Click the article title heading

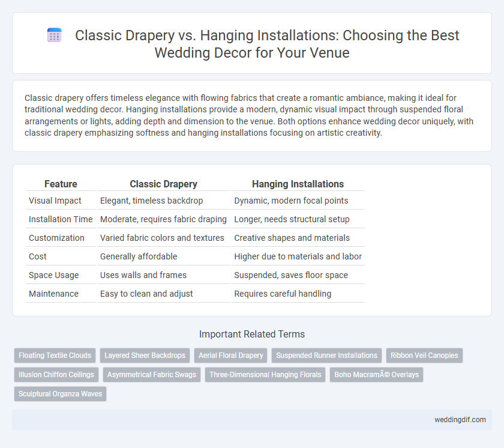pos(267,44)
